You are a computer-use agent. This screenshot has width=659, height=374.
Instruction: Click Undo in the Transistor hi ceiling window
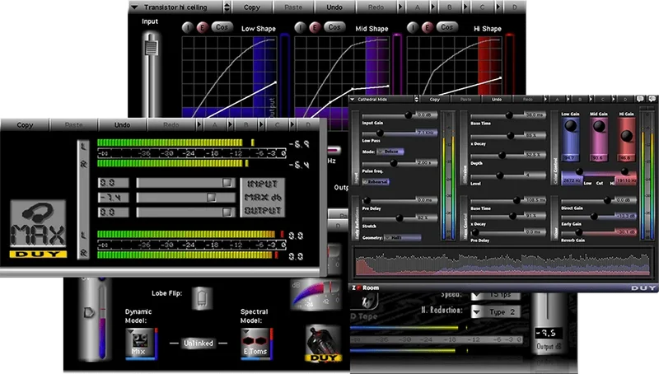coord(334,7)
